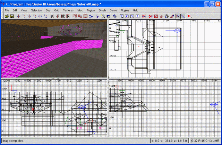Screen dimensions: 222x145
Task: Open the View menu
Action: point(24,10)
